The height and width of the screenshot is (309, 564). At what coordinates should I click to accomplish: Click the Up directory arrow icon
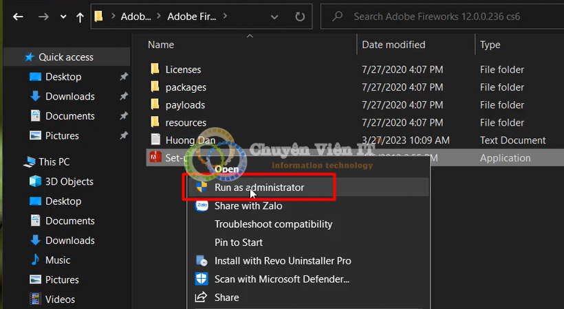click(x=80, y=16)
